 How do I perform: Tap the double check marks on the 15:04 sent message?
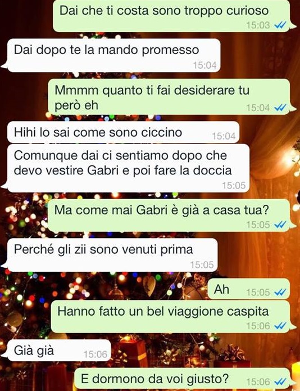280,107
